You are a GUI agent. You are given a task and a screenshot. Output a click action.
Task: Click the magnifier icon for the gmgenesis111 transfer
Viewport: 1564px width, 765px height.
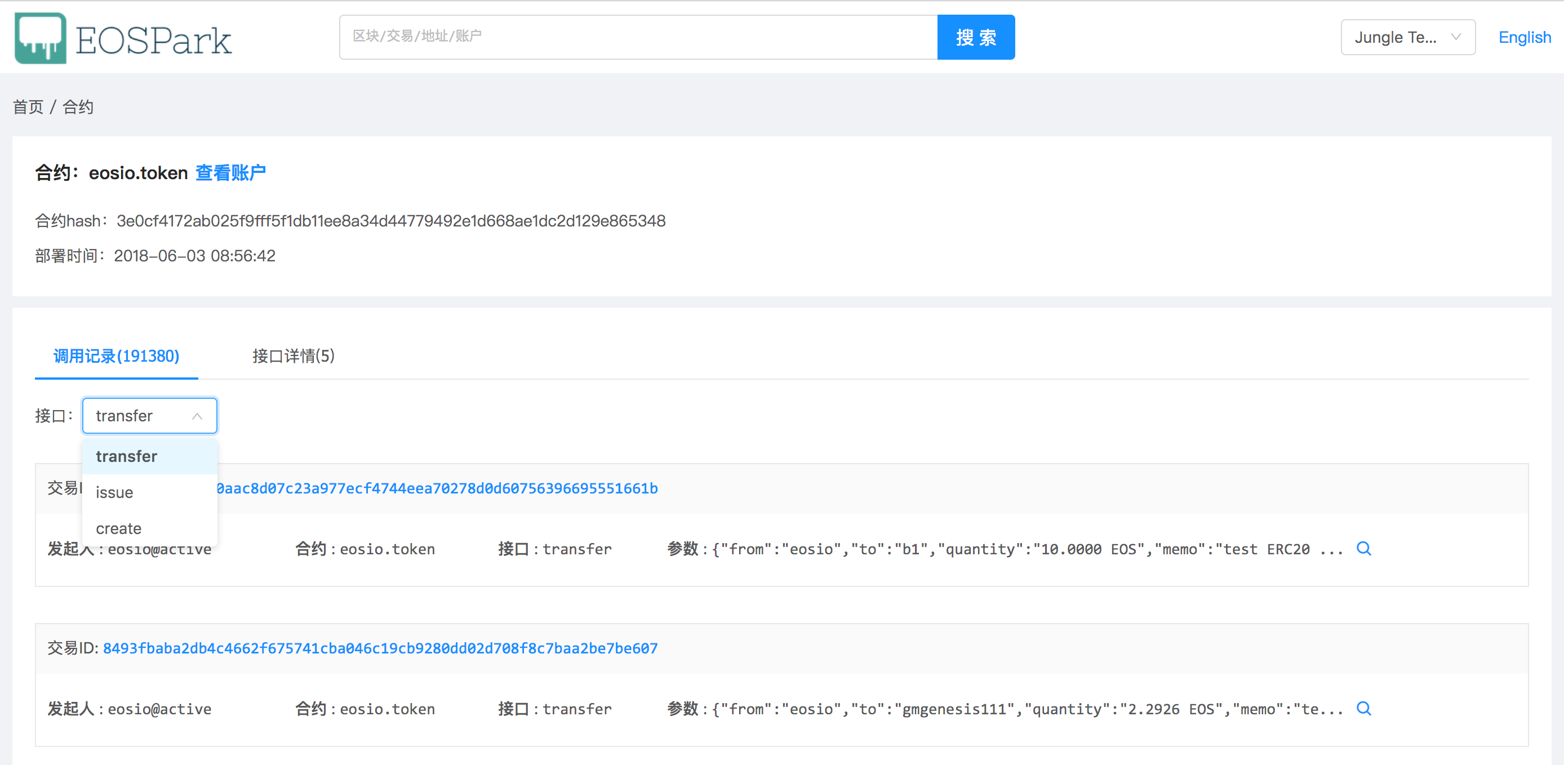pos(1363,709)
